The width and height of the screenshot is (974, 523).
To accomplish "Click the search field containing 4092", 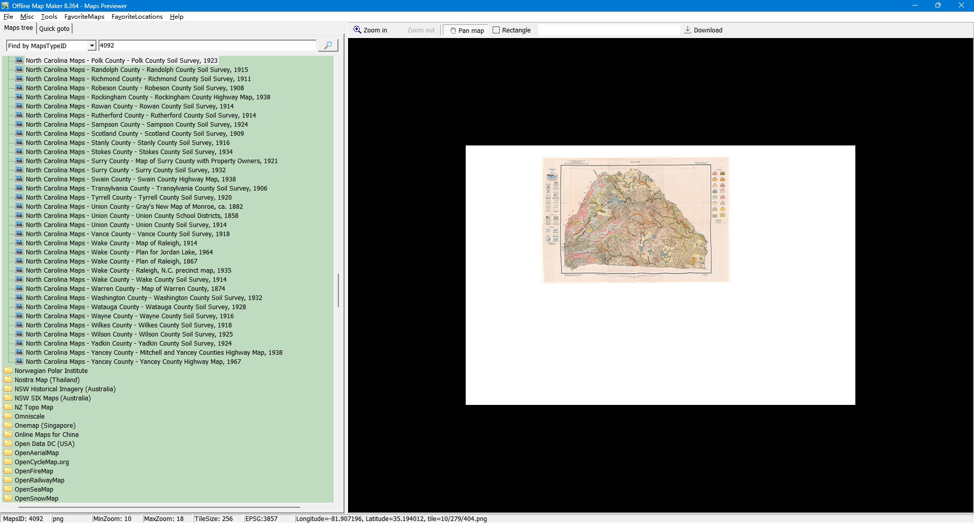I will [207, 46].
